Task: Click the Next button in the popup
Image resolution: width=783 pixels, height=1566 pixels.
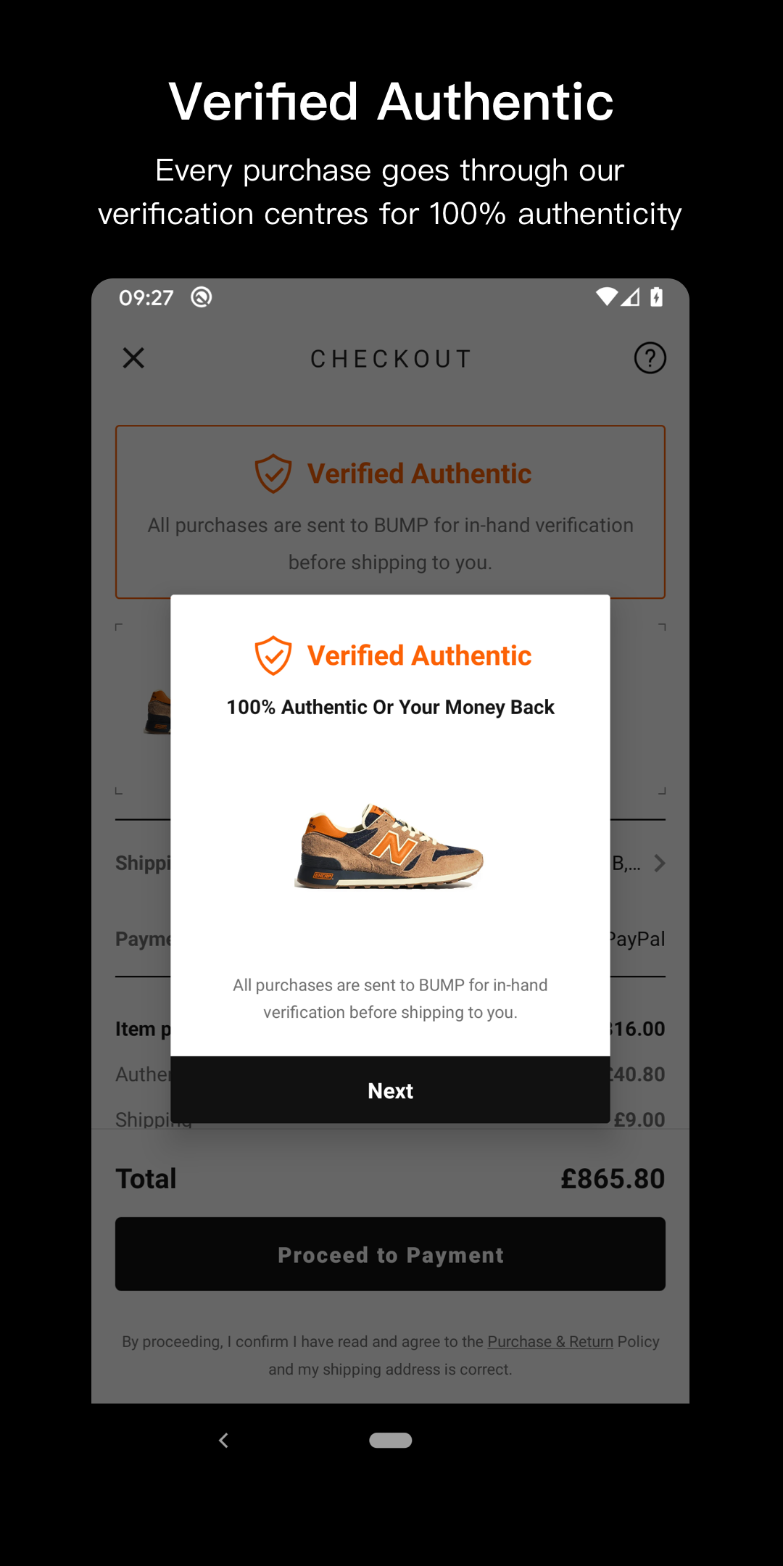Action: 390,1090
